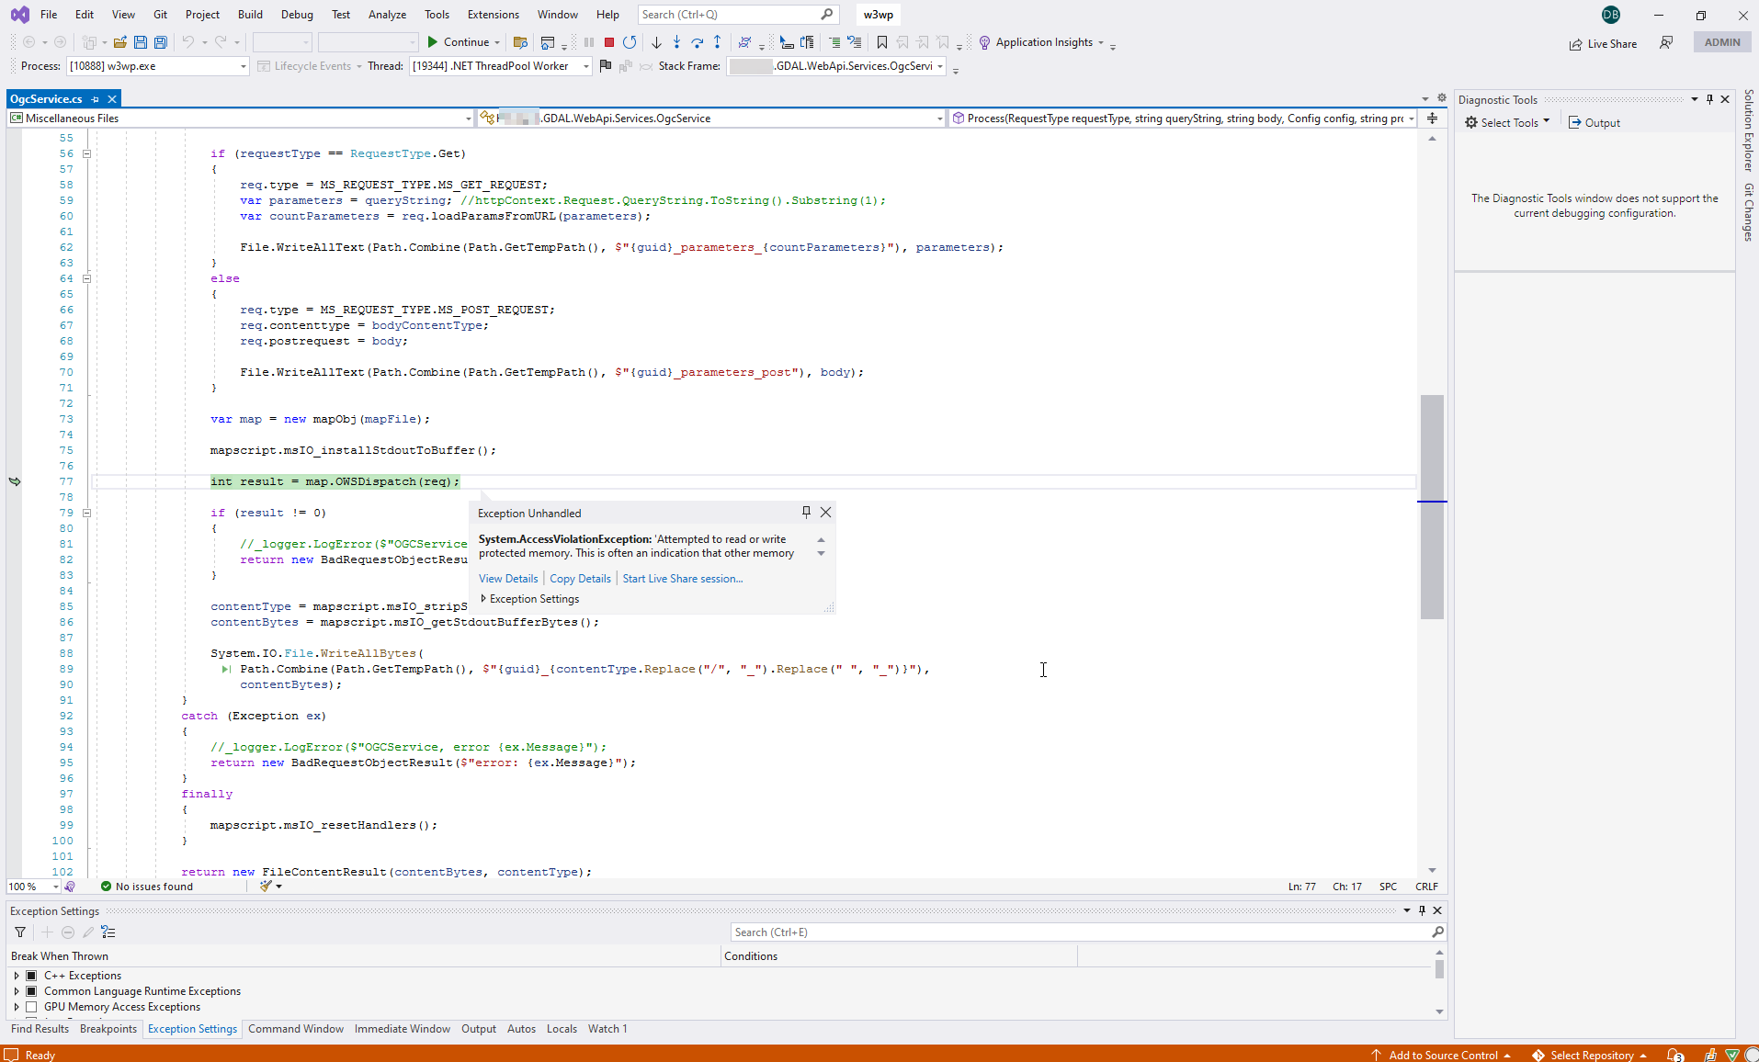Viewport: 1759px width, 1062px height.
Task: Click the editor vertical scrollbar thumb
Action: [1432, 506]
